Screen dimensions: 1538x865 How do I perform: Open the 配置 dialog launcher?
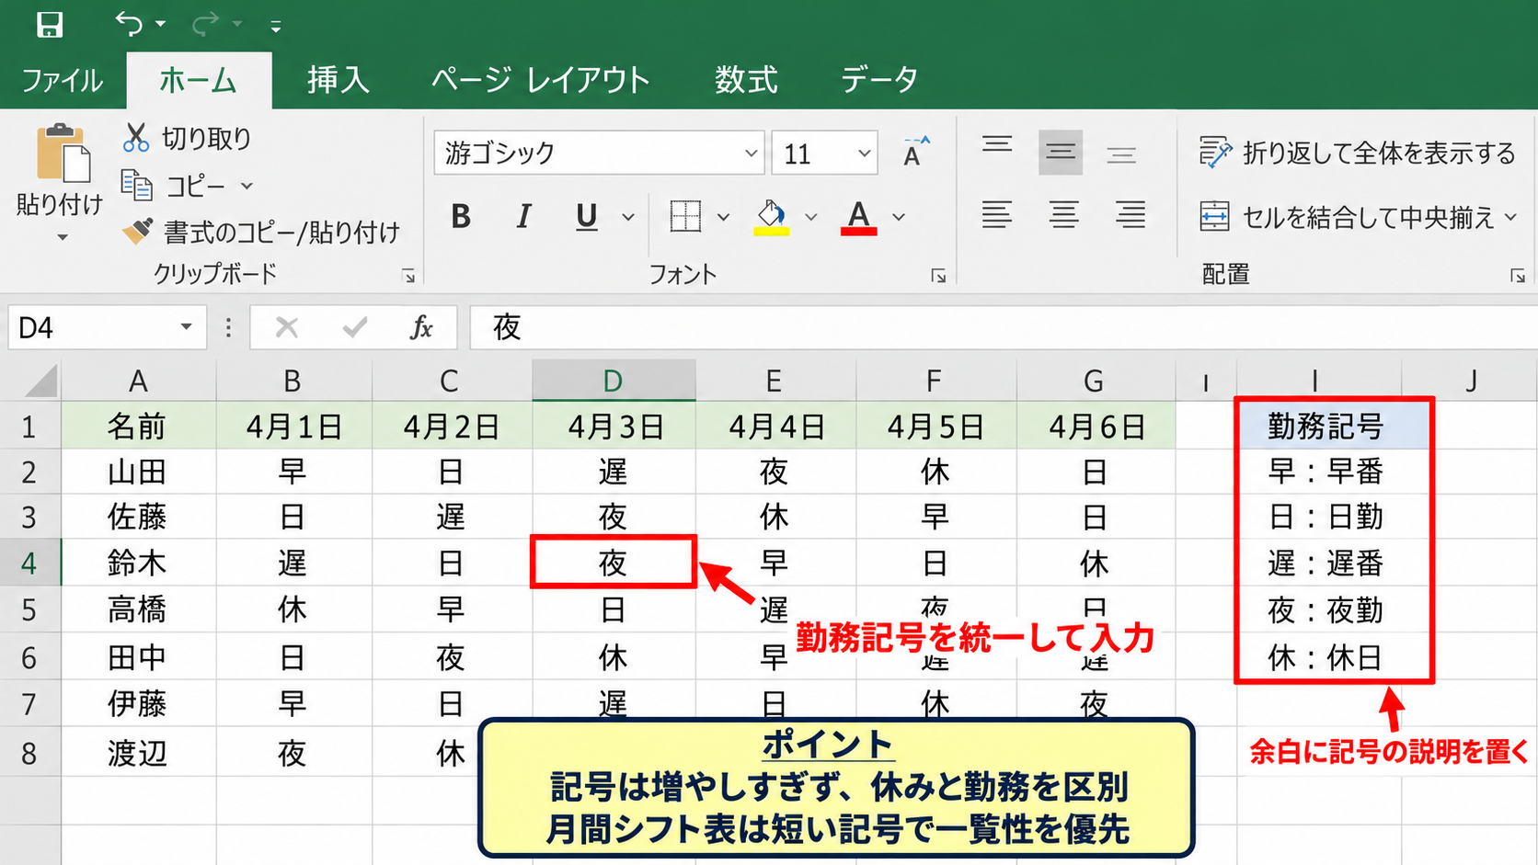(1518, 276)
